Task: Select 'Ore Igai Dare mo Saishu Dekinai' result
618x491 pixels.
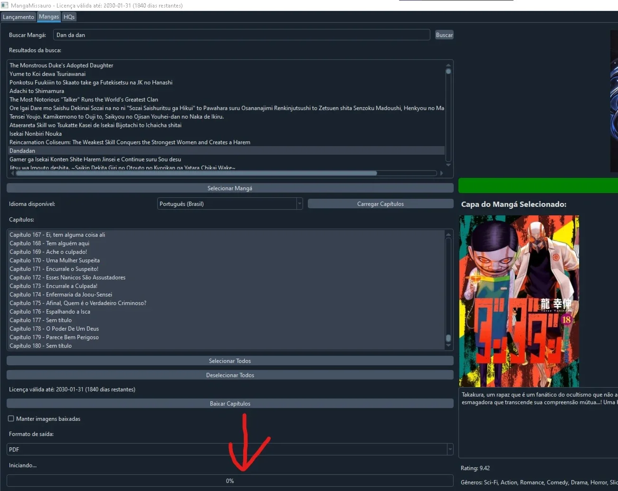Action: [x=226, y=108]
